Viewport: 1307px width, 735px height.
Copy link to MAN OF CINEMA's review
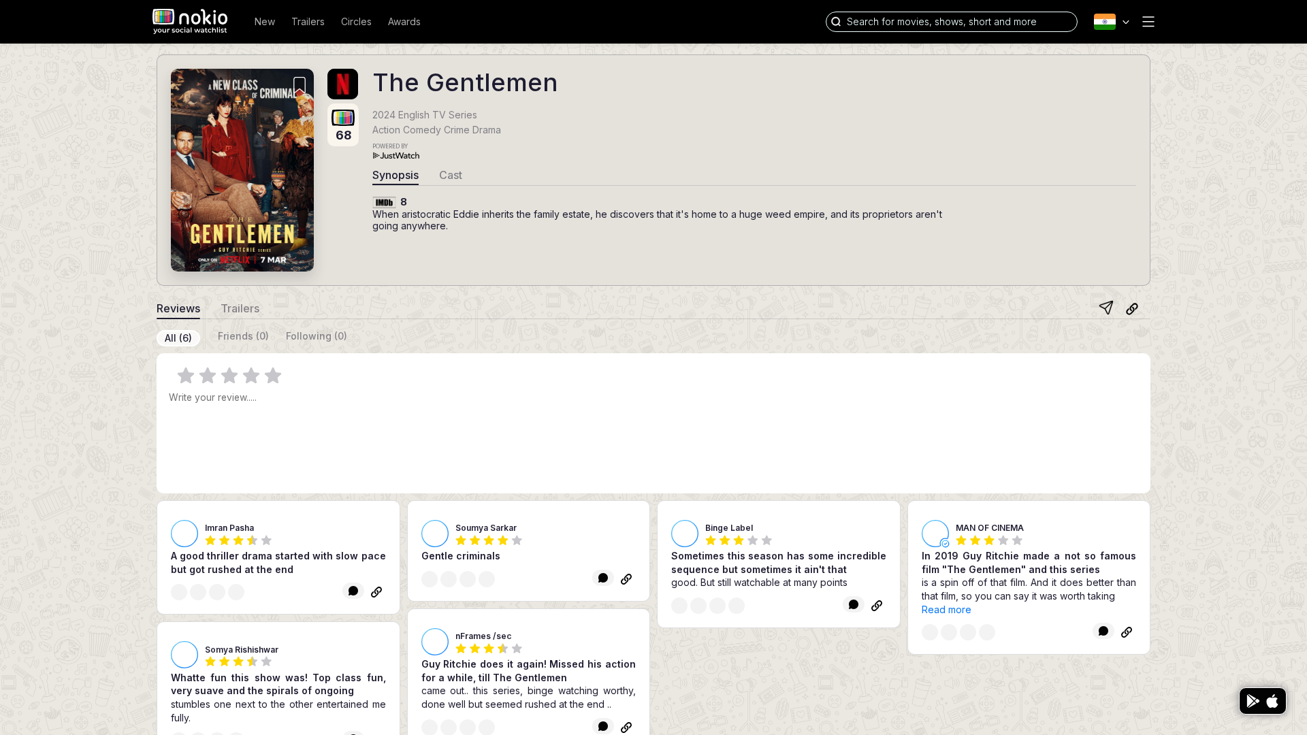pyautogui.click(x=1127, y=632)
